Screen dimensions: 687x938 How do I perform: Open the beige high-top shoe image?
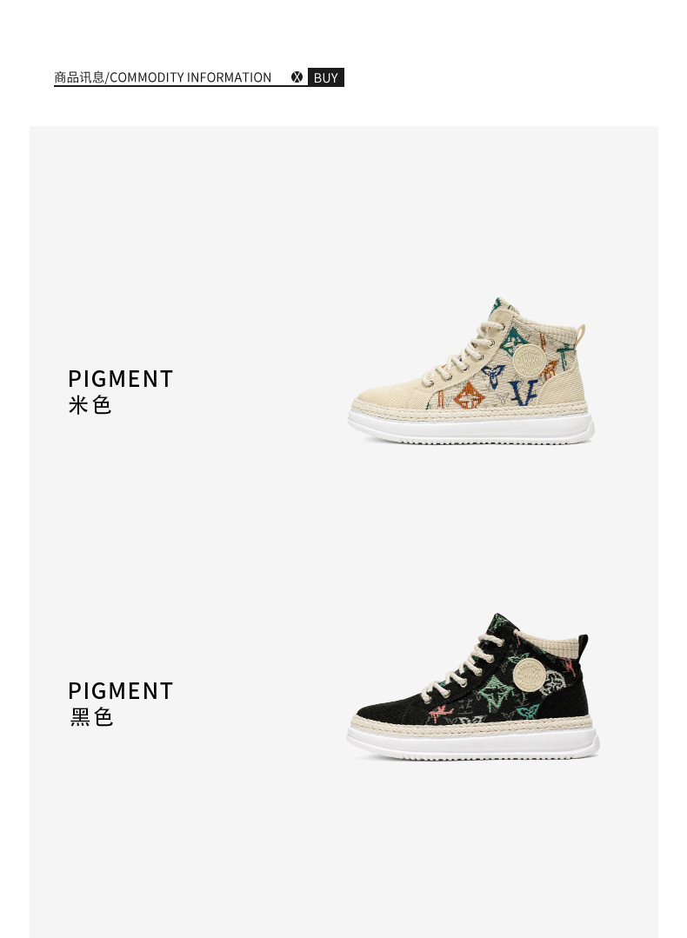471,371
